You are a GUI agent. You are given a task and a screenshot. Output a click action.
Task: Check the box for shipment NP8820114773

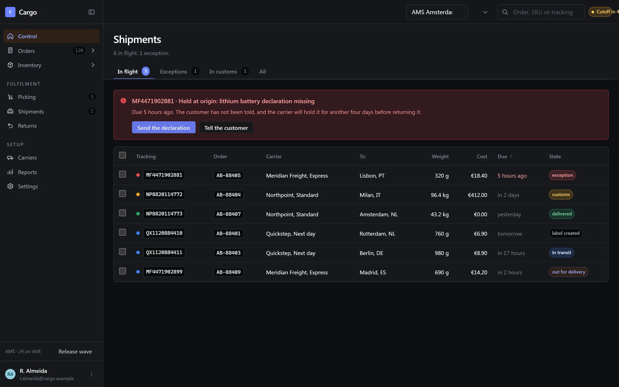coord(122,213)
